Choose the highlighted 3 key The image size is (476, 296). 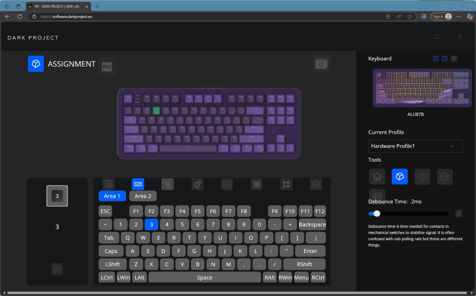(x=151, y=225)
